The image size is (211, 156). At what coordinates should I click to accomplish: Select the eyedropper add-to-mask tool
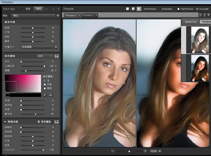point(51,95)
